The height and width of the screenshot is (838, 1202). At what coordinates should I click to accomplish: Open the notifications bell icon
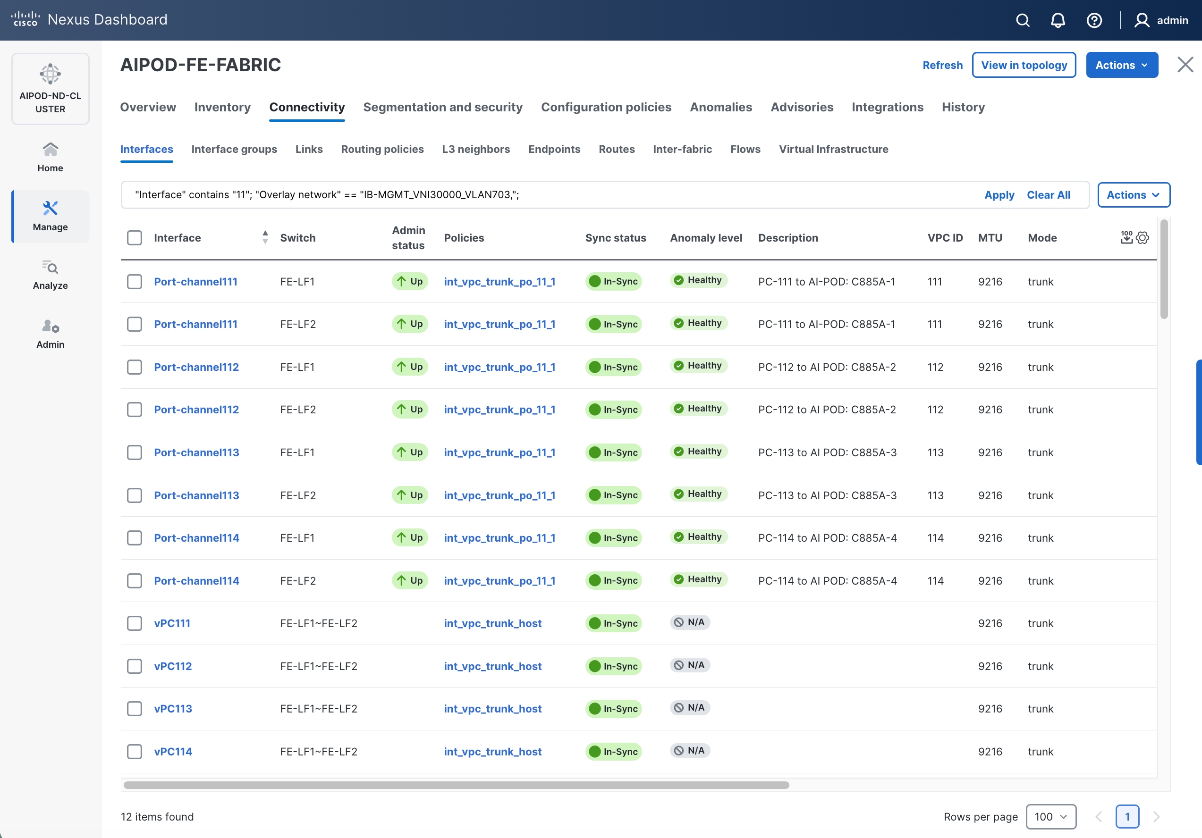pyautogui.click(x=1058, y=20)
